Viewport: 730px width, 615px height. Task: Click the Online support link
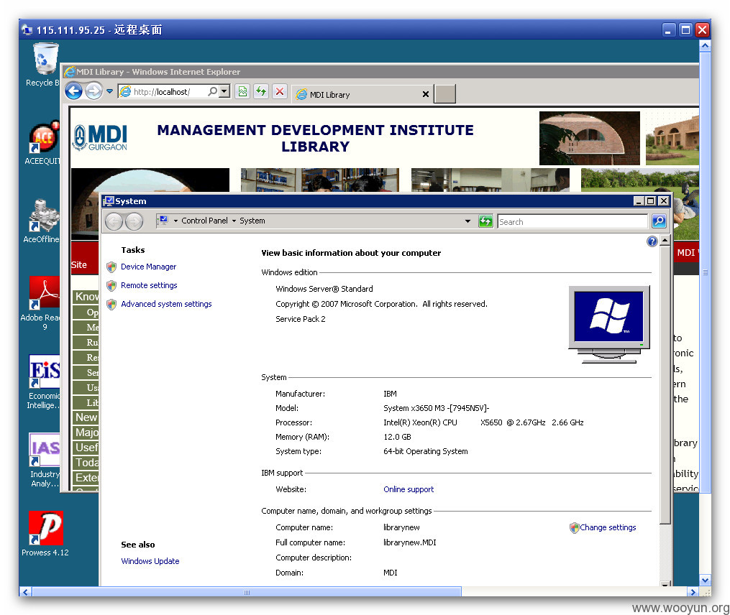tap(409, 489)
